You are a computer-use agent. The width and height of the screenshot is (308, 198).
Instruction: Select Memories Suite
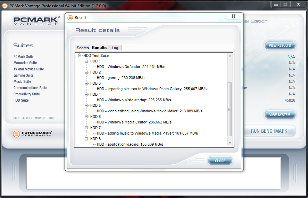pos(25,63)
